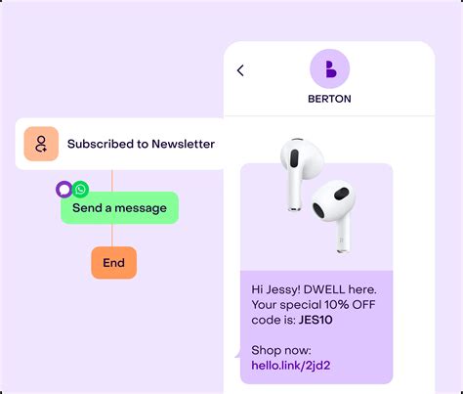This screenshot has width=463, height=394.
Task: Open the upper-left AirPod image
Action: [301, 174]
